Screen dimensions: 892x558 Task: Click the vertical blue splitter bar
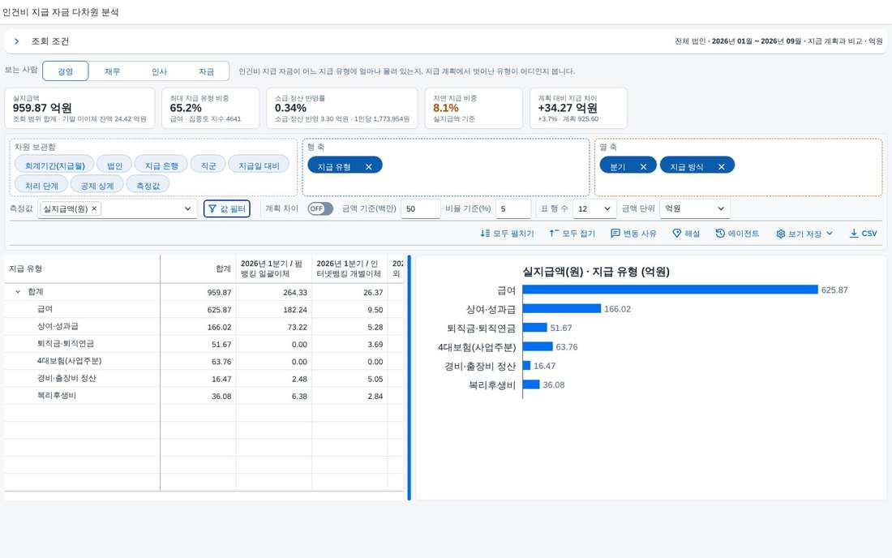click(409, 378)
